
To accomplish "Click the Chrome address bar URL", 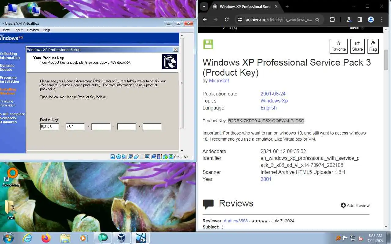I will (279, 20).
